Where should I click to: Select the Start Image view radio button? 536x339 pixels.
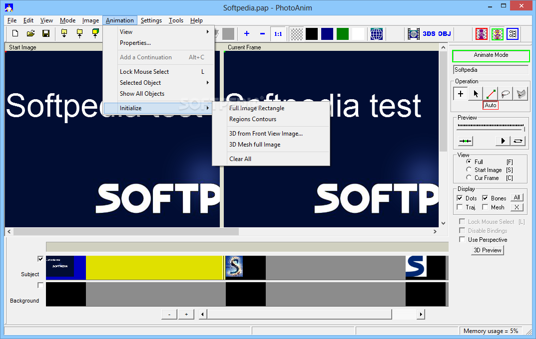pos(469,169)
